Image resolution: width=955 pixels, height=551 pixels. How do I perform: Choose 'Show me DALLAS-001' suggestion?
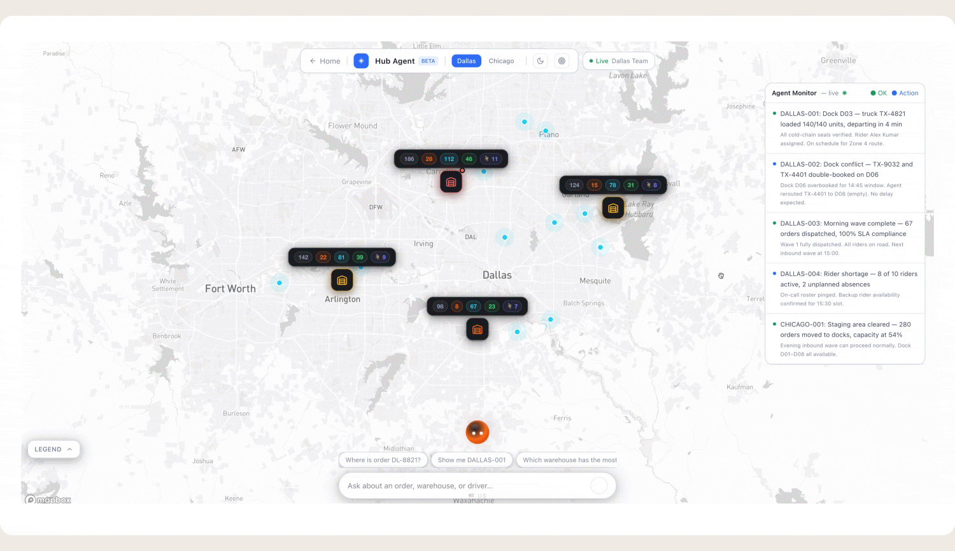pyautogui.click(x=472, y=460)
